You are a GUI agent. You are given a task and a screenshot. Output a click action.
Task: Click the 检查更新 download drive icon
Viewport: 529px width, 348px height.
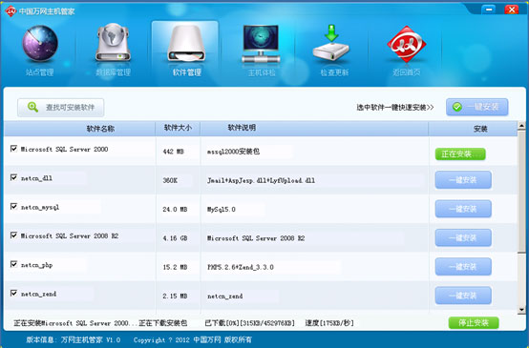pos(331,43)
